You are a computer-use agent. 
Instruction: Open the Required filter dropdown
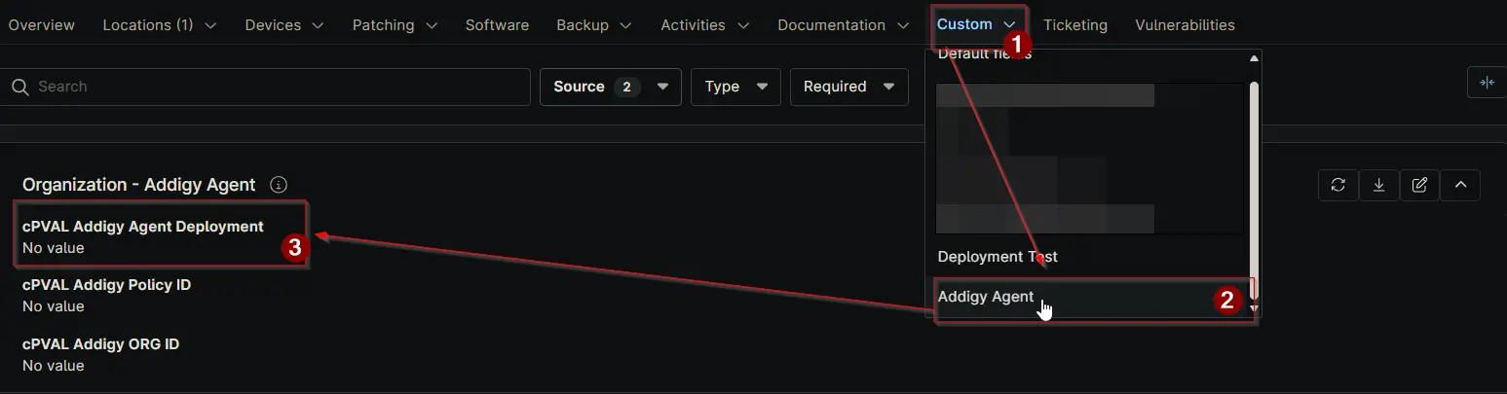click(x=848, y=87)
